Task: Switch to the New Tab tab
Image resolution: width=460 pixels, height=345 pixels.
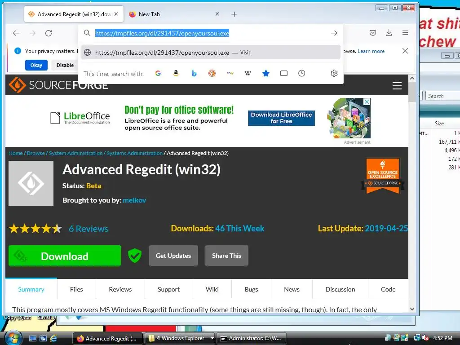Action: 175,14
